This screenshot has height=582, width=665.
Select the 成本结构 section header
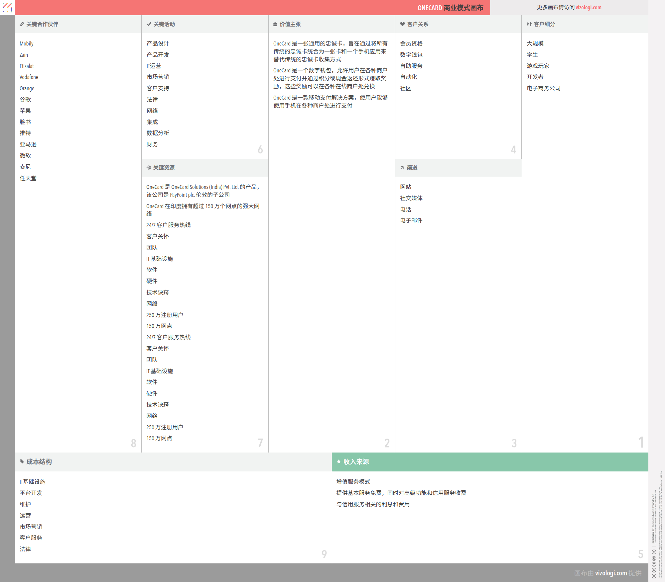click(39, 462)
